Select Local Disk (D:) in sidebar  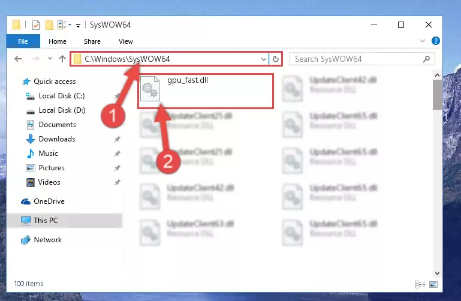pos(62,110)
